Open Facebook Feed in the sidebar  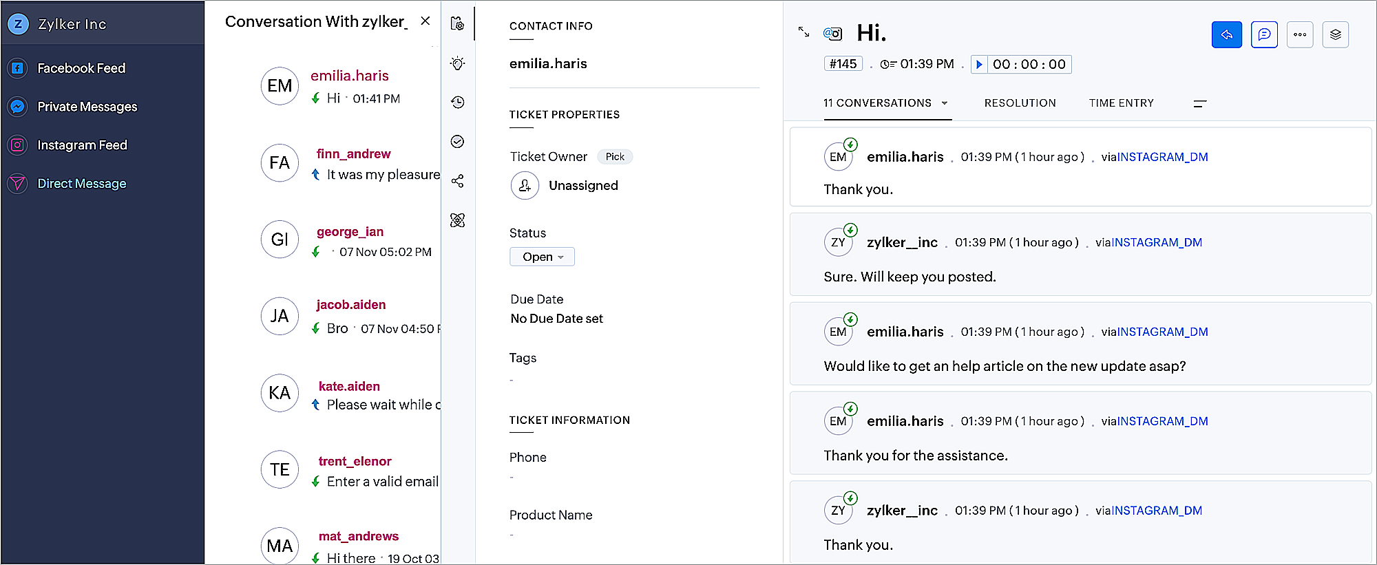pos(81,68)
